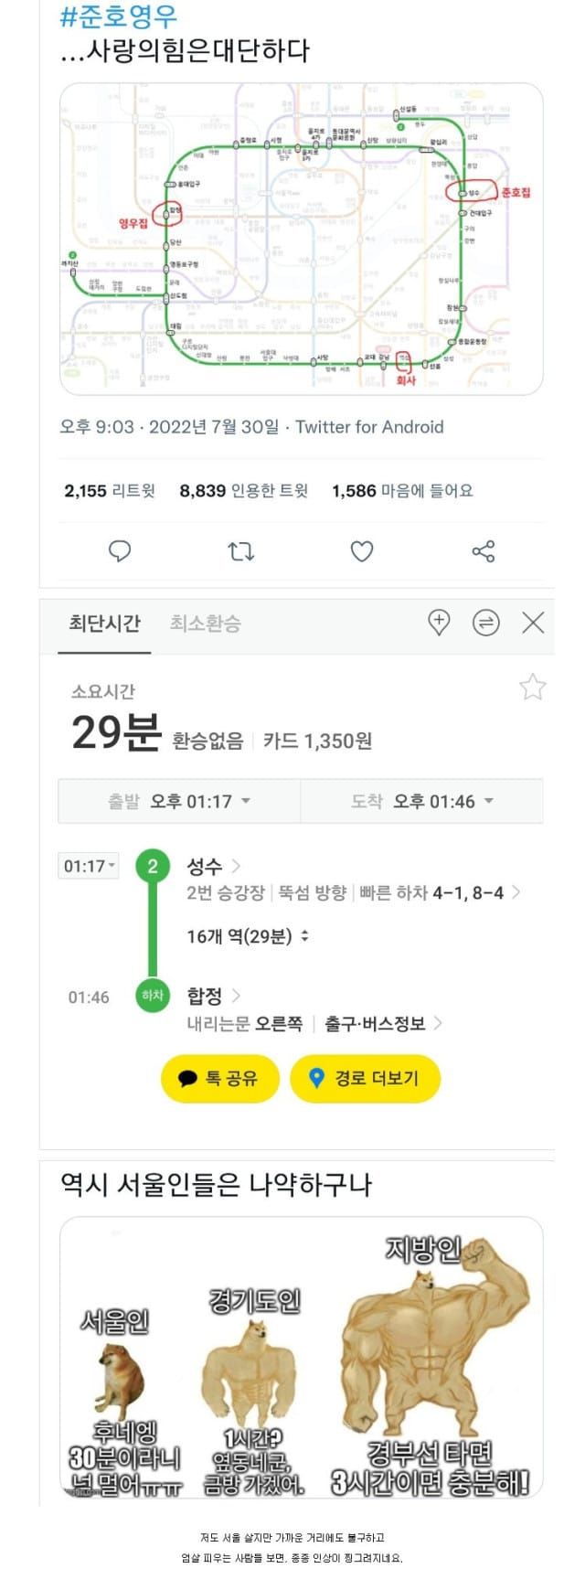Open the tweet share icon
Screen dimensions: 585x1579
coord(483,551)
